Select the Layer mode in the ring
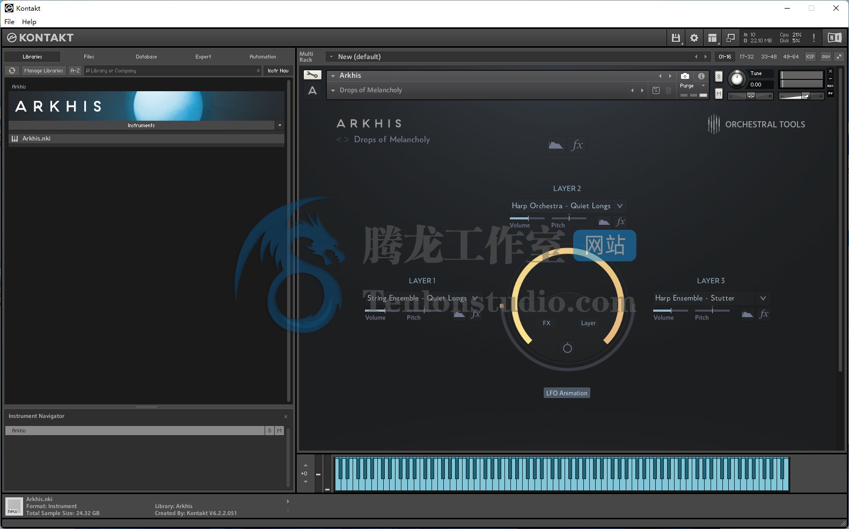 coord(588,323)
